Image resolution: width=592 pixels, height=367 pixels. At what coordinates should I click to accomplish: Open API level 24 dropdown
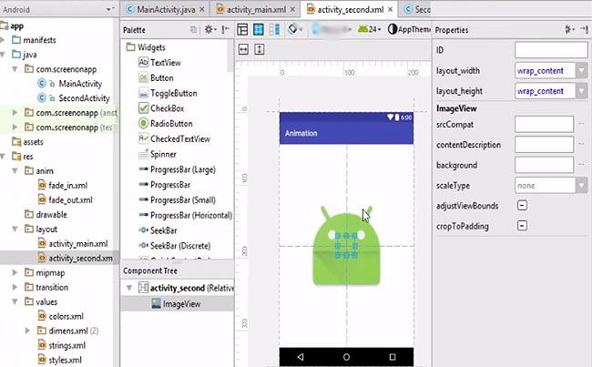point(369,29)
